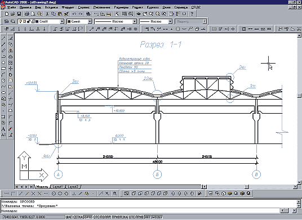This screenshot has height=220, width=302.
Task: Open the СПДС menu
Action: coord(196,7)
